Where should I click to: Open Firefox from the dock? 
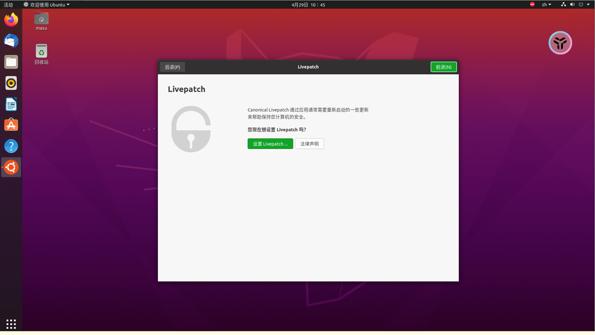pos(11,20)
